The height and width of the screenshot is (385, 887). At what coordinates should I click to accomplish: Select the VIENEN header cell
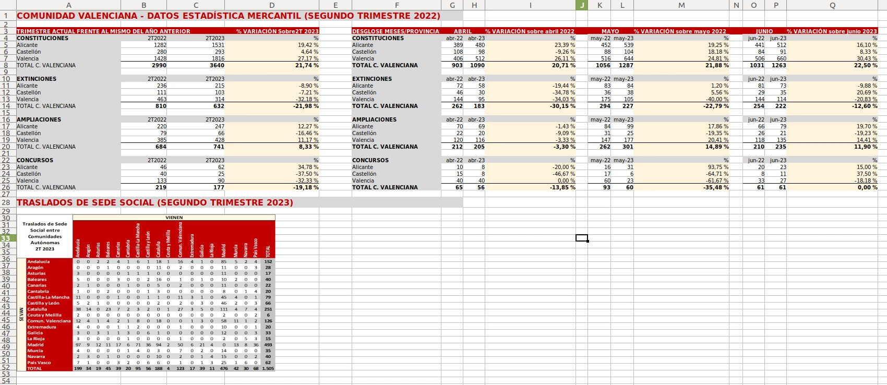point(174,218)
